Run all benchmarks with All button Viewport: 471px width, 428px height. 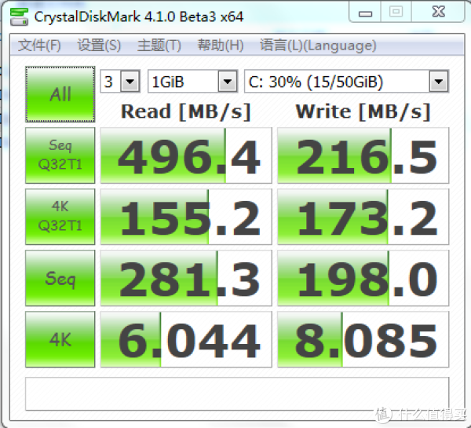(60, 94)
